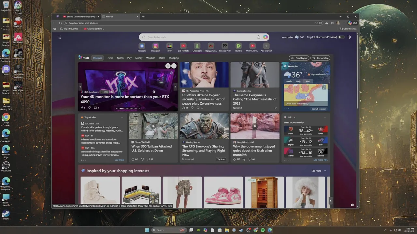The image size is (417, 234).
Task: Open weather card more options
Action: [x=325, y=66]
